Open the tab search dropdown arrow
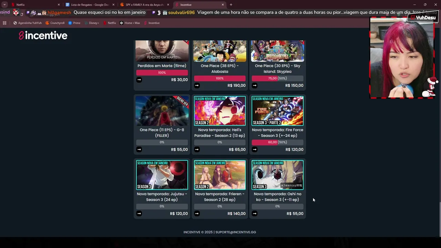 [4, 4]
